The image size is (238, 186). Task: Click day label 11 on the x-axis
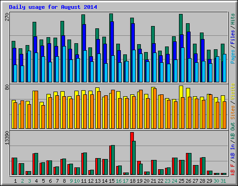[84, 181]
